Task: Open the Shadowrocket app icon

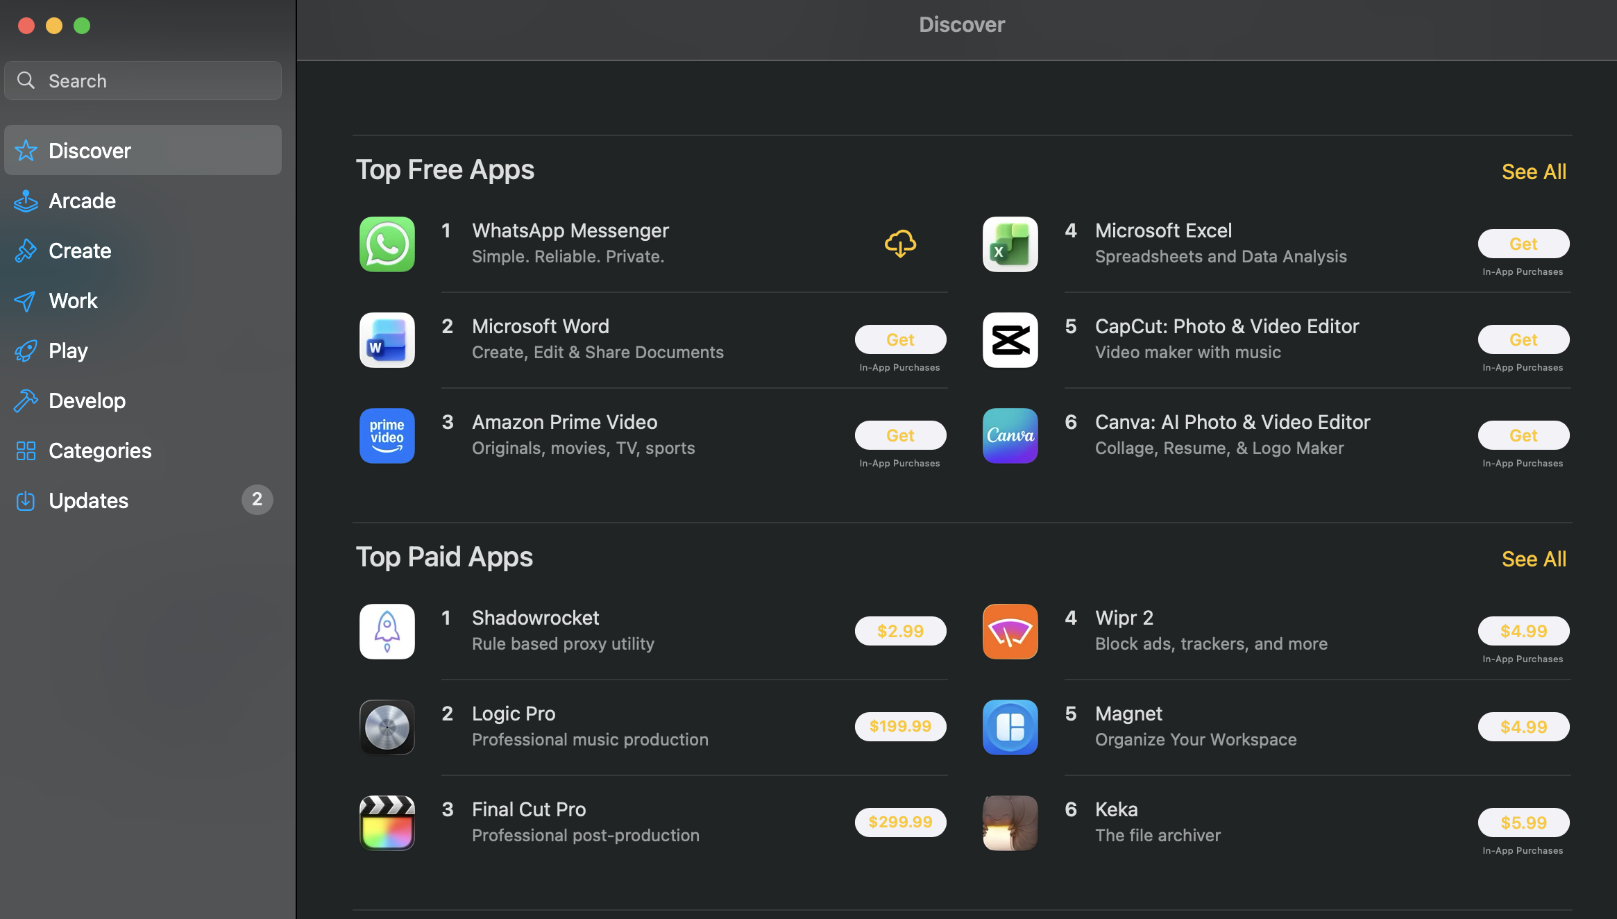Action: coord(387,631)
